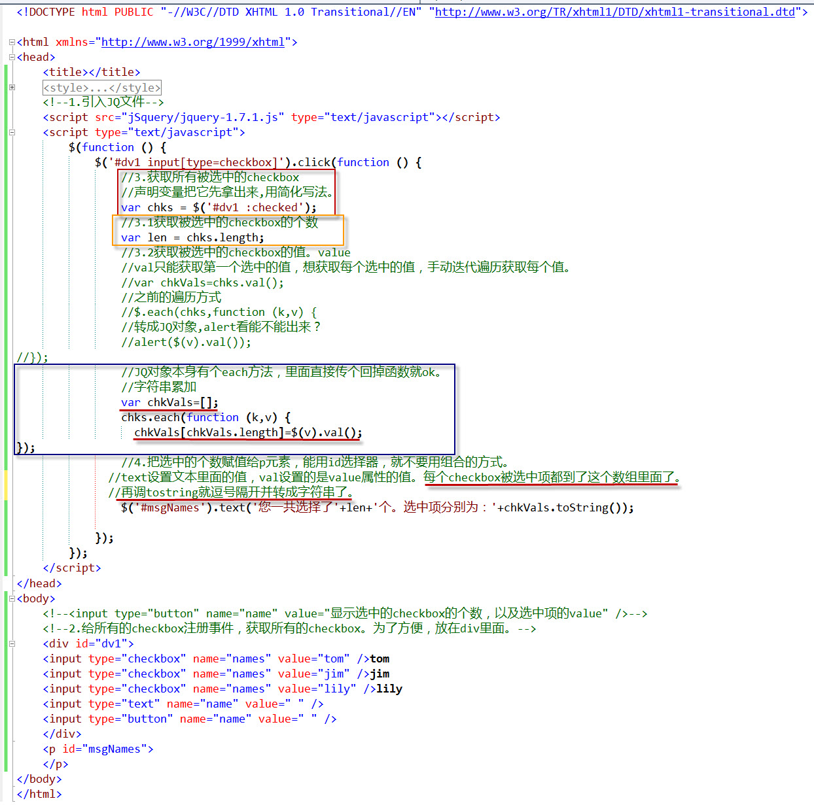
Task: Click the checkbox input line with value="jim"
Action: [x=216, y=674]
